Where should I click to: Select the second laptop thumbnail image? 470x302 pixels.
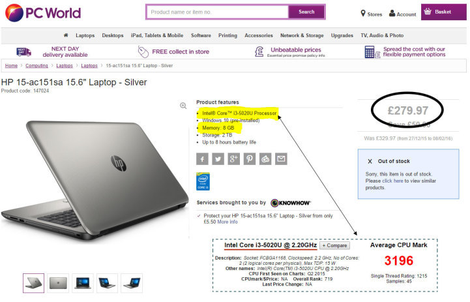pos(58,283)
